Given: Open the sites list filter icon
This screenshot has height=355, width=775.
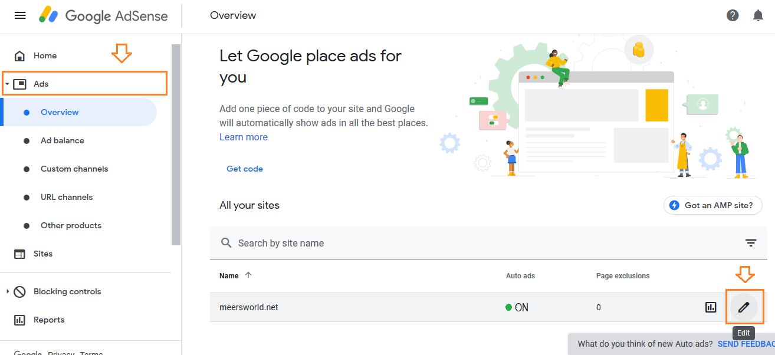Looking at the screenshot, I should click(750, 242).
